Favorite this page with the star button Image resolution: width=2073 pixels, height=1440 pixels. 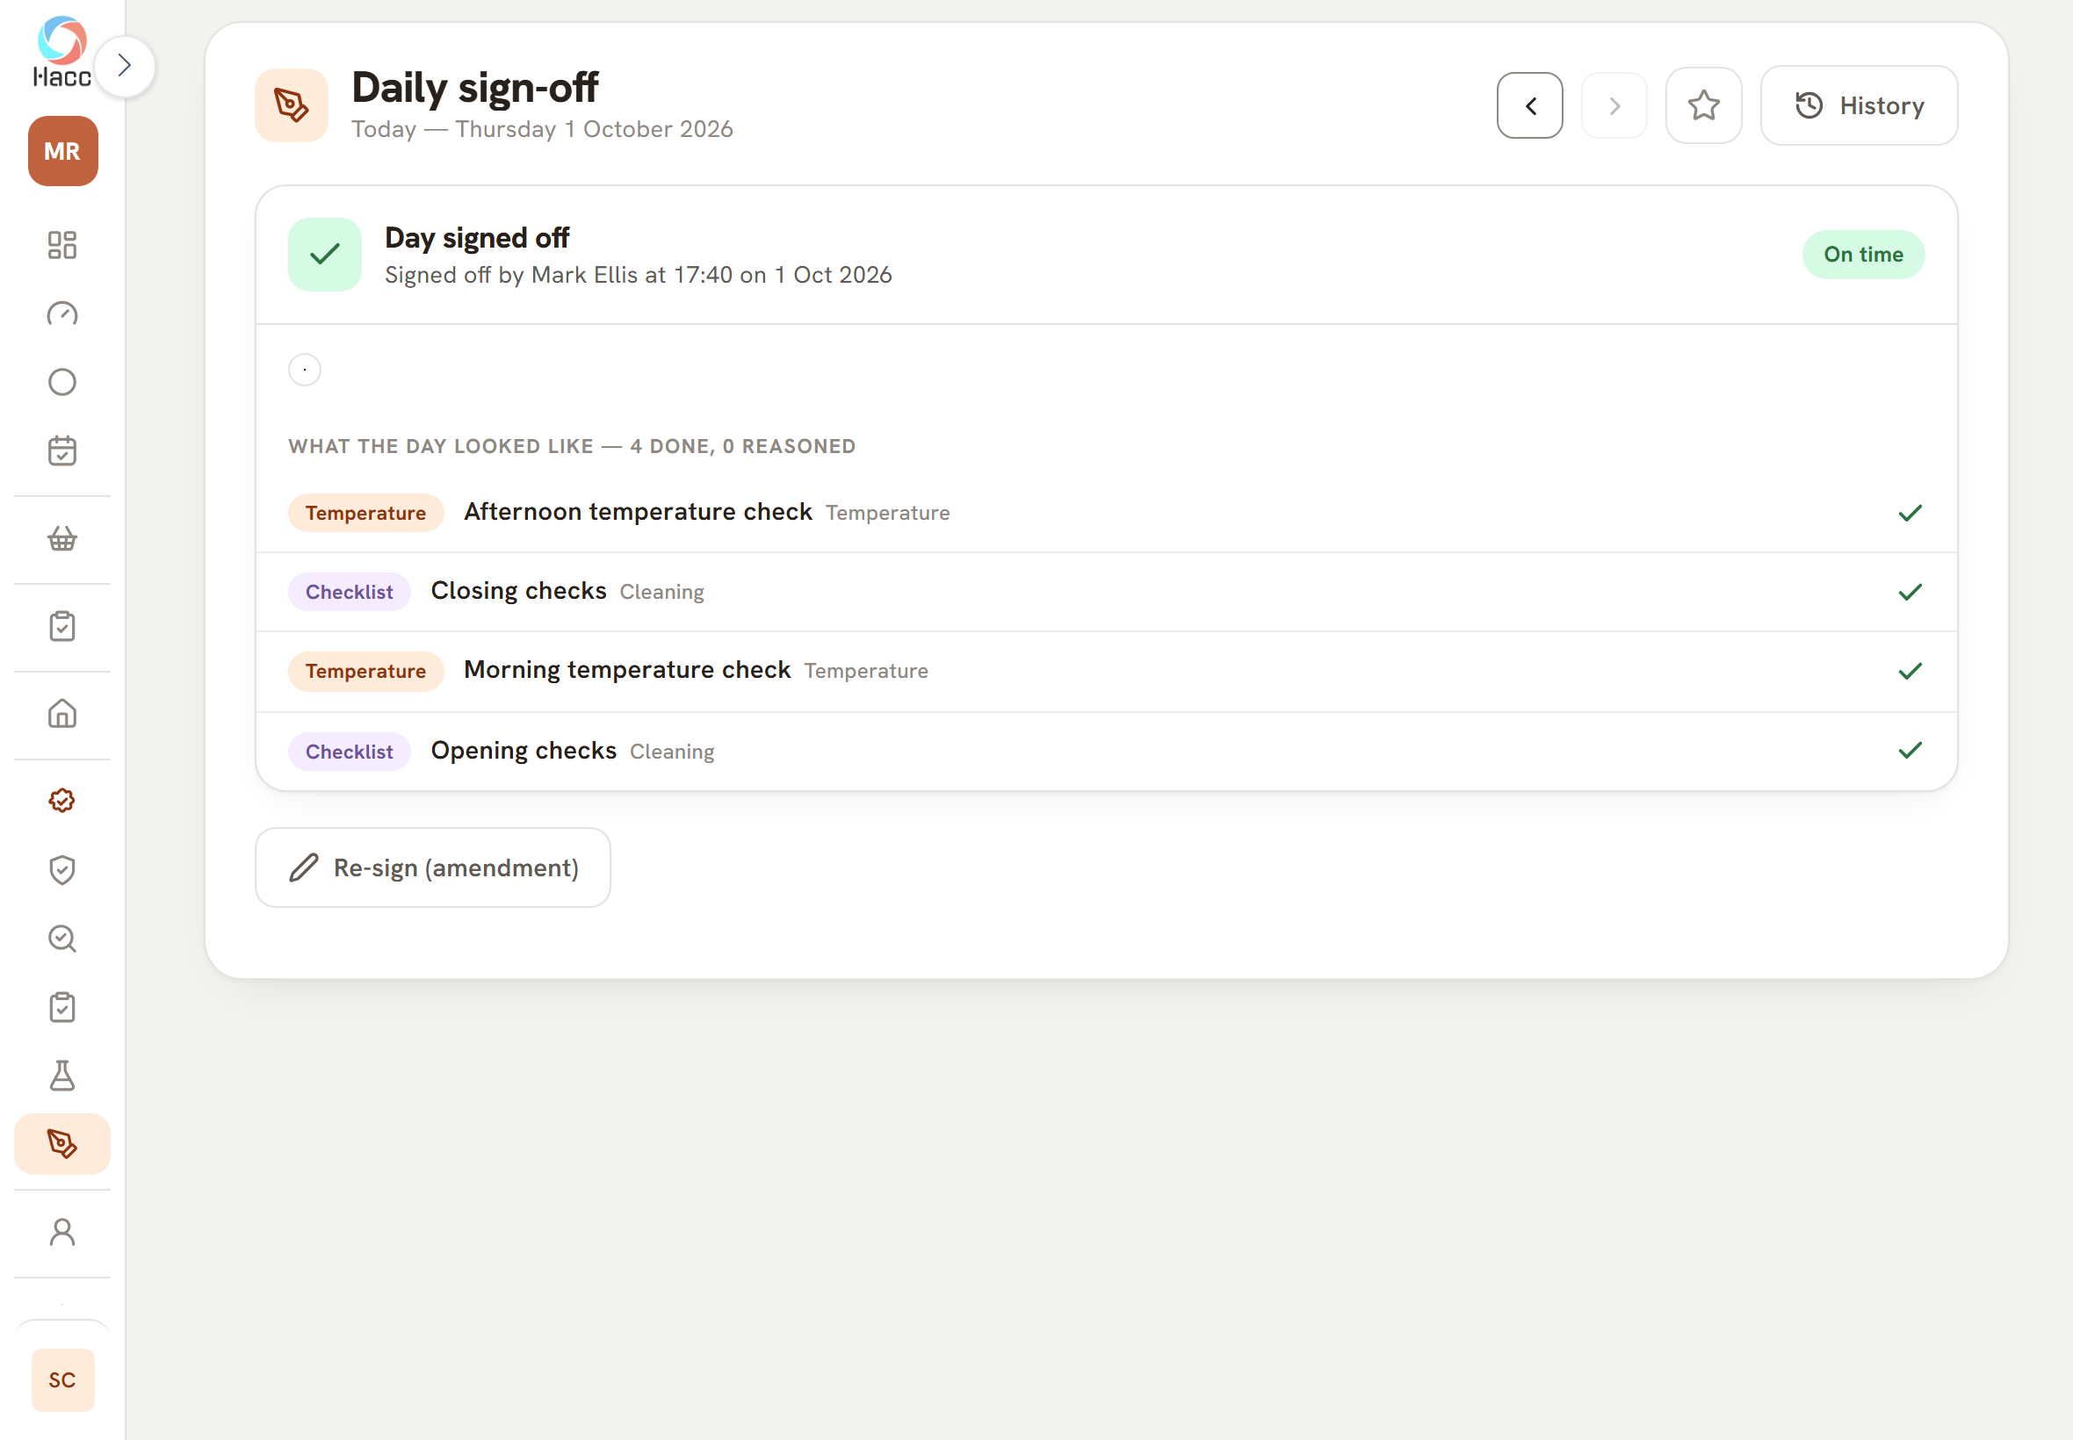click(1703, 105)
